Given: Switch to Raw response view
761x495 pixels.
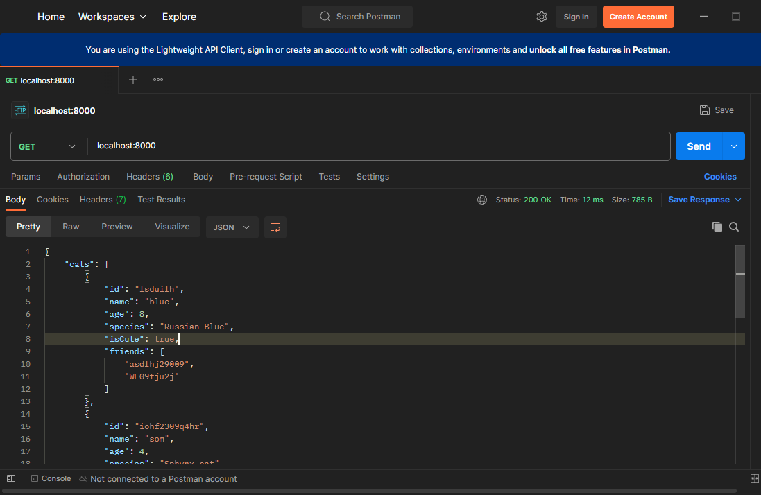Looking at the screenshot, I should coord(71,227).
